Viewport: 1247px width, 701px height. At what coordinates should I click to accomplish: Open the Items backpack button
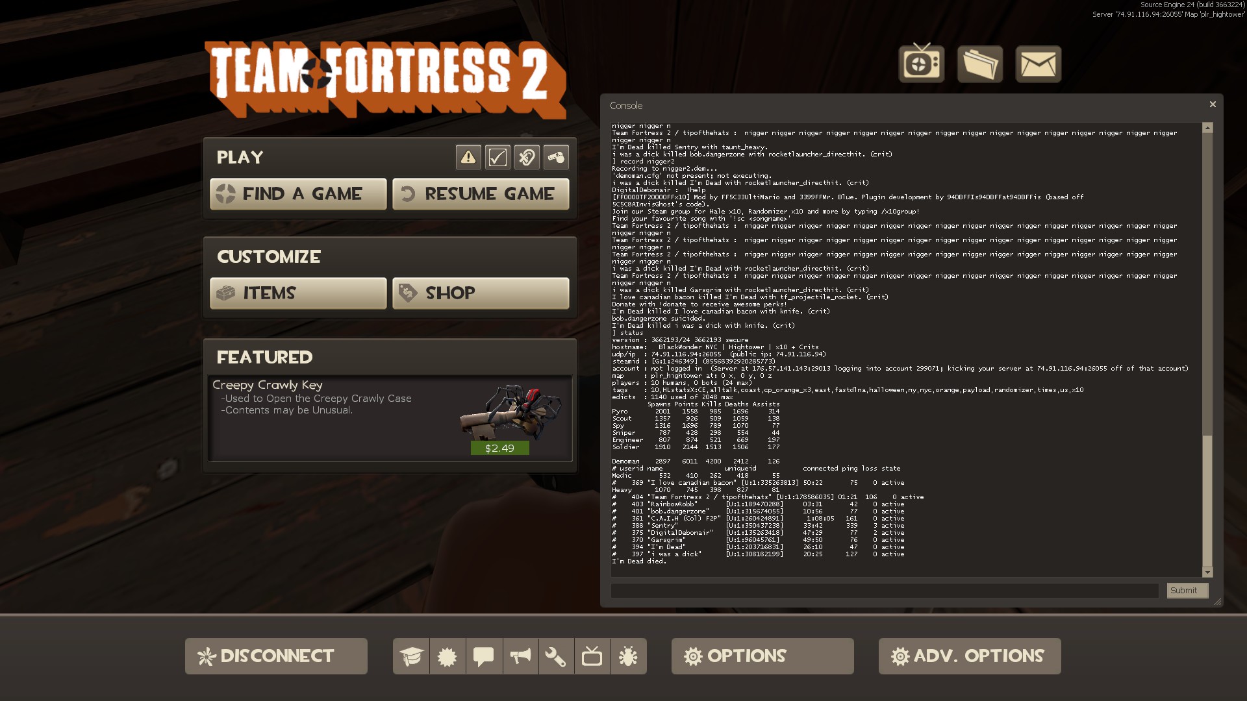click(298, 293)
